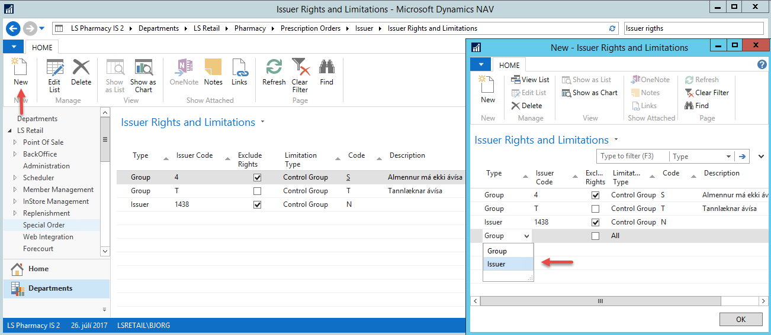Screen dimensions: 771x335
Task: Toggle Exclude Rights checkbox for Group T in main list
Action: (x=257, y=191)
